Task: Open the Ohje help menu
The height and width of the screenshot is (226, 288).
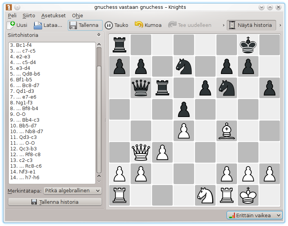Action: 77,15
